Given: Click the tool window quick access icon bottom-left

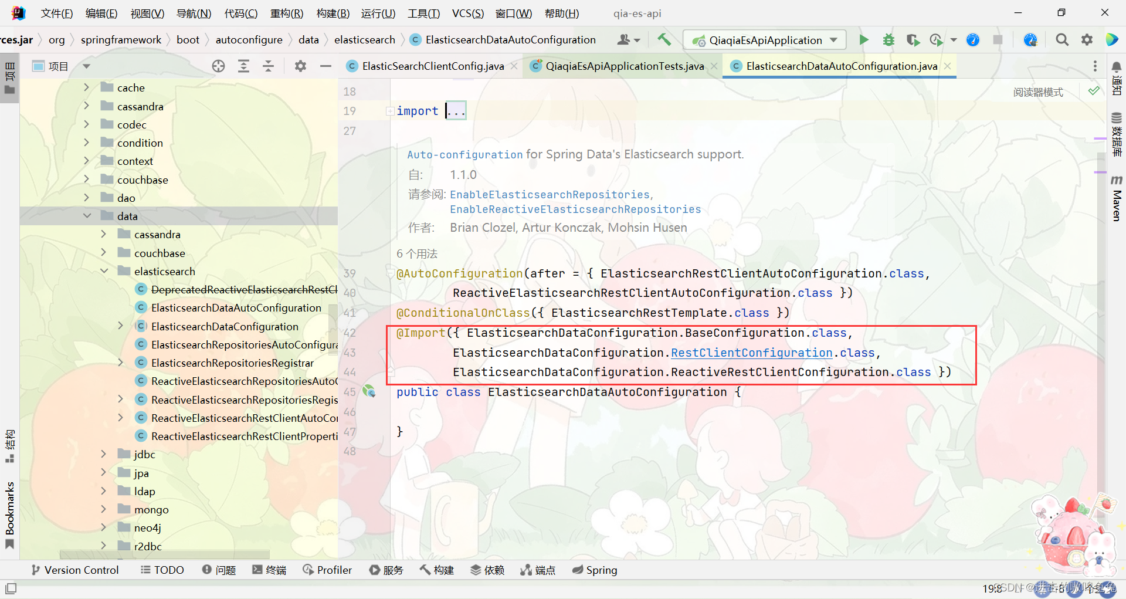Looking at the screenshot, I should pyautogui.click(x=11, y=588).
